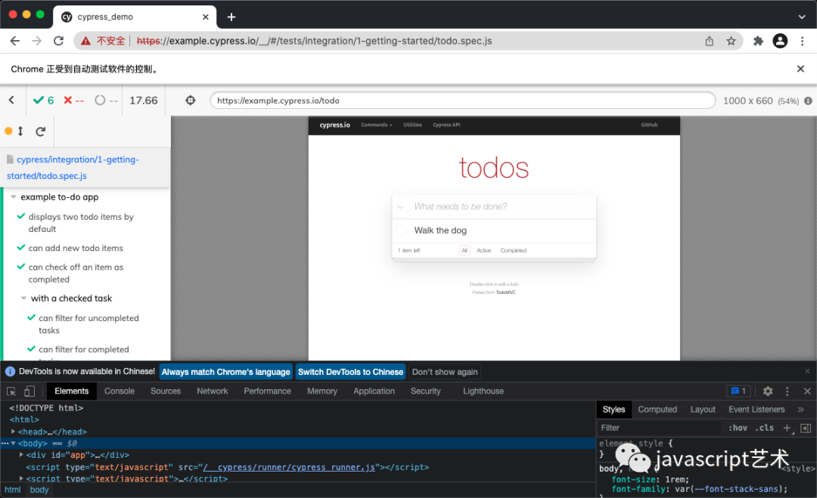The width and height of the screenshot is (817, 498).
Task: Toggle auto-scrolling arrows icon in reporter
Action: (20, 131)
